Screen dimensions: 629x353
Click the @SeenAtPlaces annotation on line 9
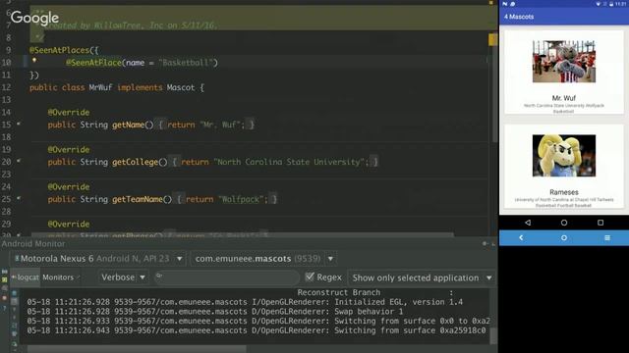click(x=59, y=50)
